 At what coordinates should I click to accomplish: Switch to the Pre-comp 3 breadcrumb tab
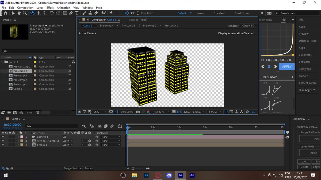[x=128, y=26]
